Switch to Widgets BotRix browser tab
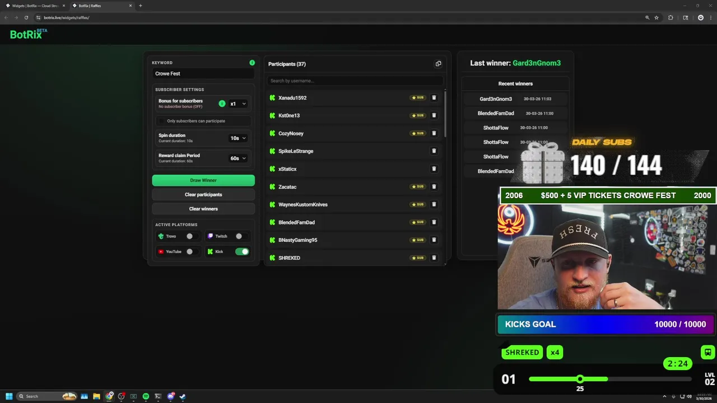This screenshot has width=717, height=403. pos(35,6)
